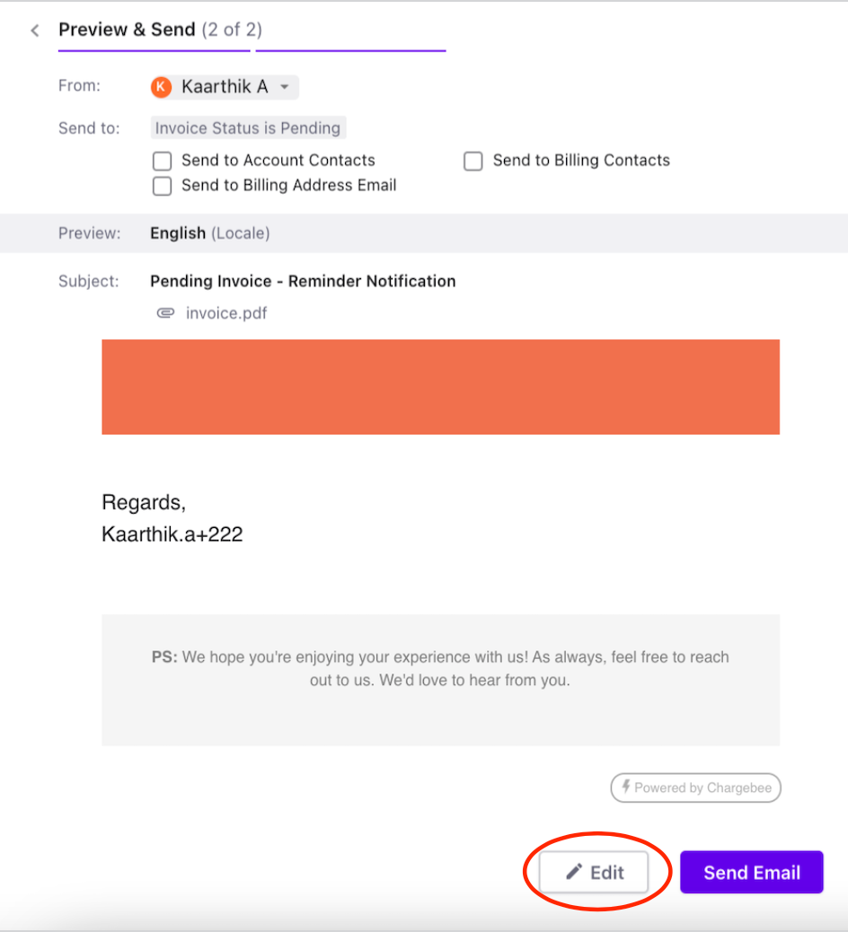Select the English (Locale) preview language

tap(209, 233)
